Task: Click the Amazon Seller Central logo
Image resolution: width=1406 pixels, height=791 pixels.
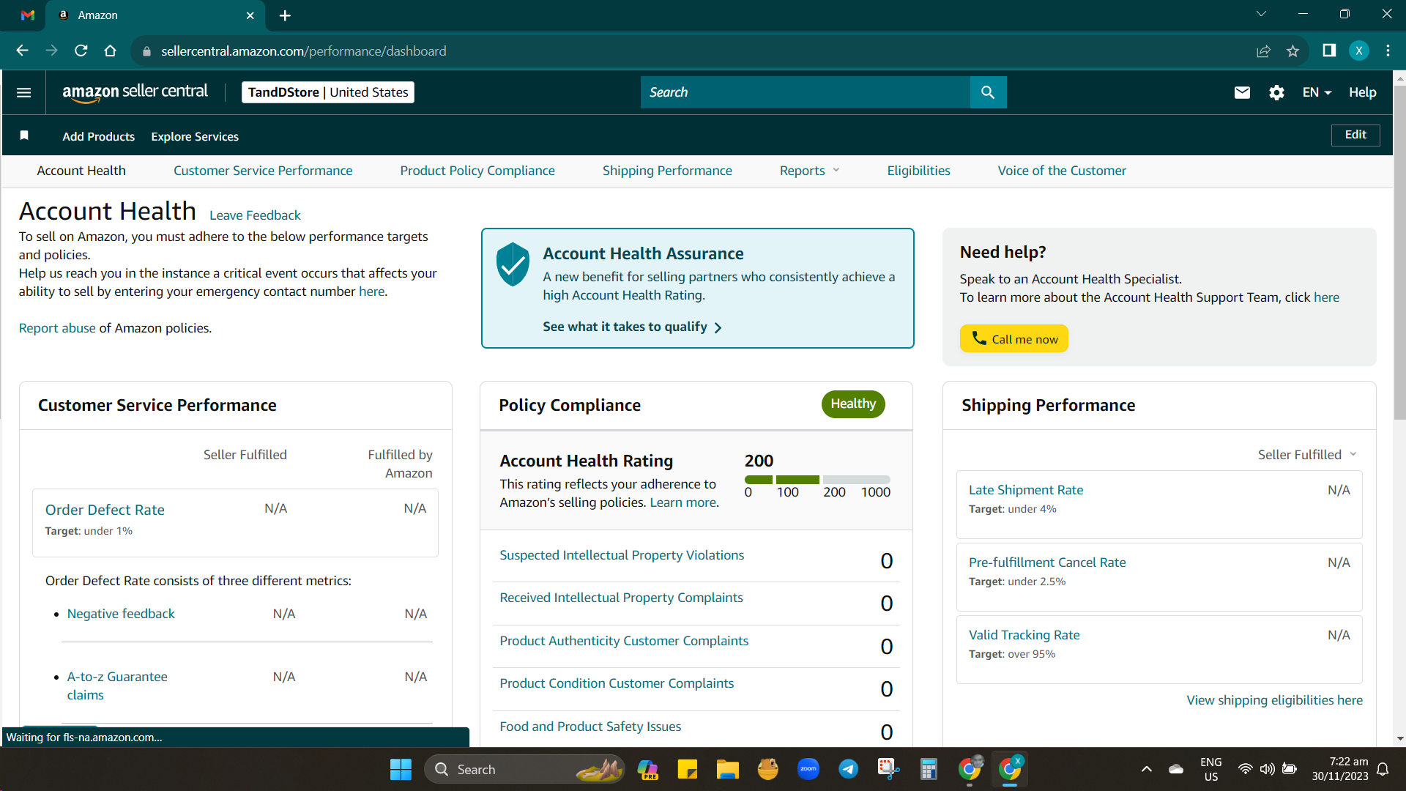Action: [x=135, y=92]
